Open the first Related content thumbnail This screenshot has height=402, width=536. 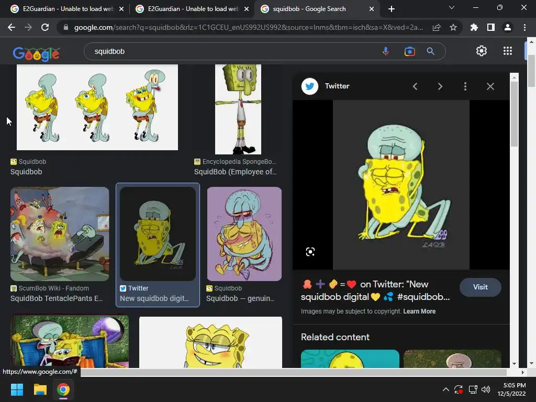click(350, 359)
